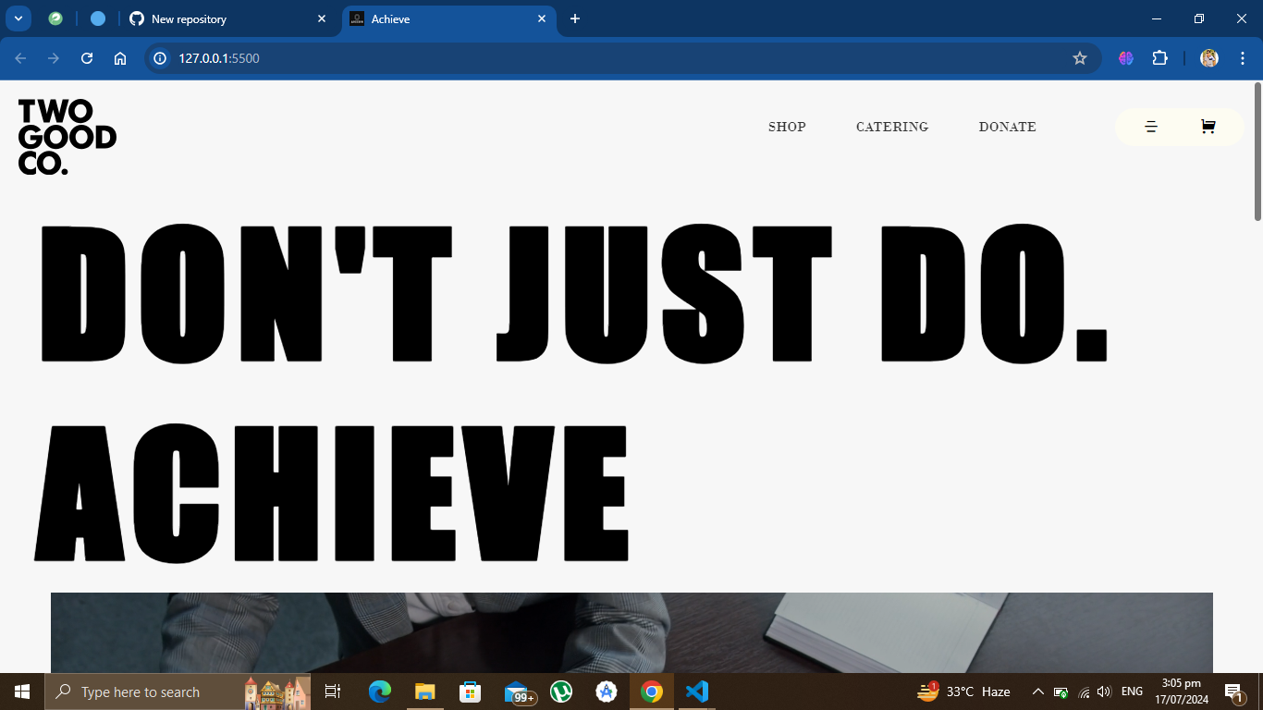
Task: Open the shopping cart icon
Action: click(1208, 127)
